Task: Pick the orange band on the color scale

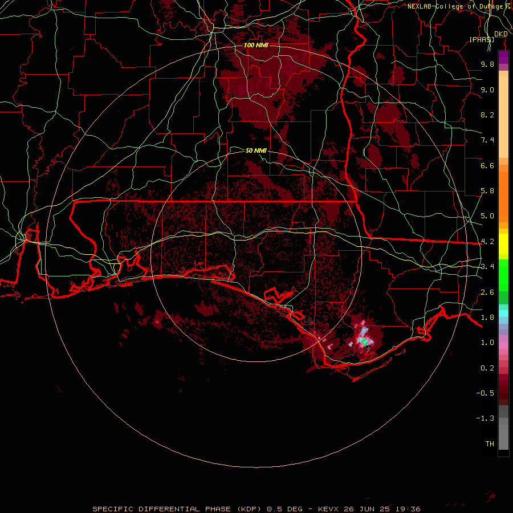Action: 503,197
